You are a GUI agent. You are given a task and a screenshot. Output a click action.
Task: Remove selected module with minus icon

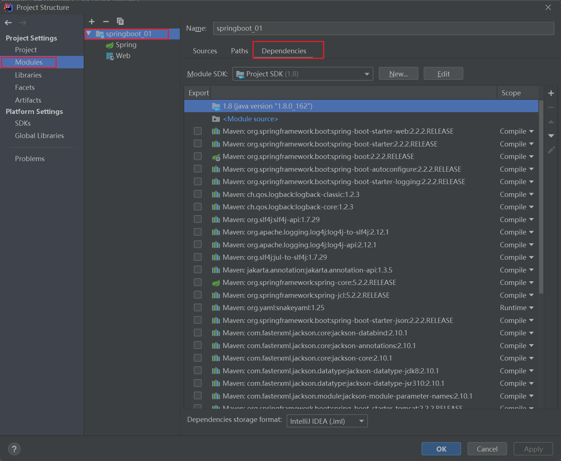point(106,22)
